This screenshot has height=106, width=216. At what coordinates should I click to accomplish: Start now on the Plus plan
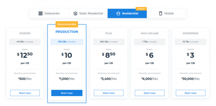(x=109, y=93)
